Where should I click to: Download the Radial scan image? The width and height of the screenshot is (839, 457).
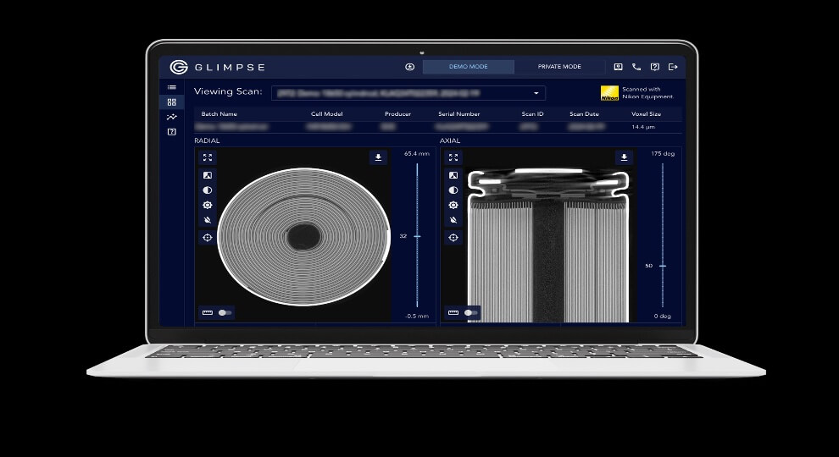(x=378, y=157)
